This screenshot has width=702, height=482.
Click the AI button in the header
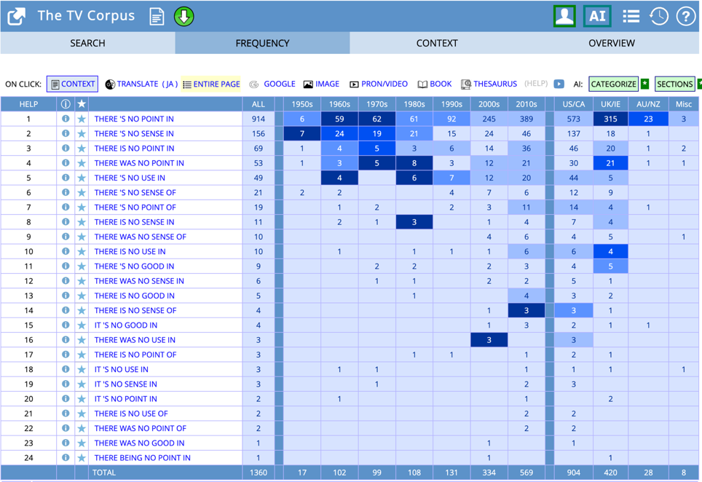[x=597, y=16]
